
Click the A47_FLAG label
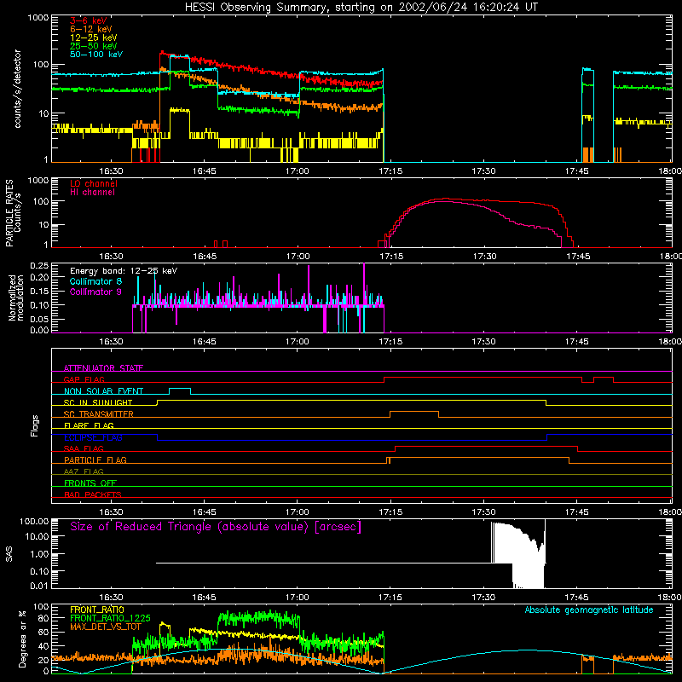pyautogui.click(x=84, y=471)
